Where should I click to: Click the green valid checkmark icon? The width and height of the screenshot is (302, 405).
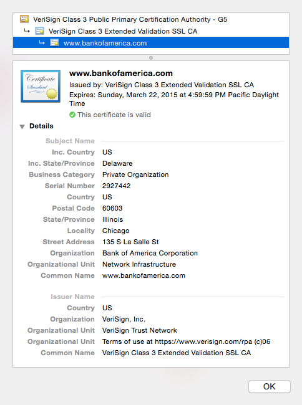72,115
